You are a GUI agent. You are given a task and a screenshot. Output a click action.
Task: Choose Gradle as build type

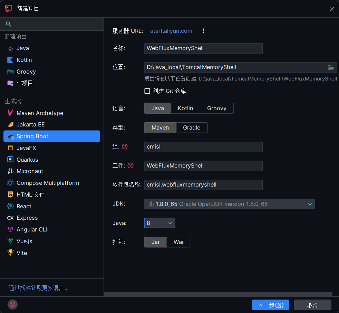coord(192,127)
